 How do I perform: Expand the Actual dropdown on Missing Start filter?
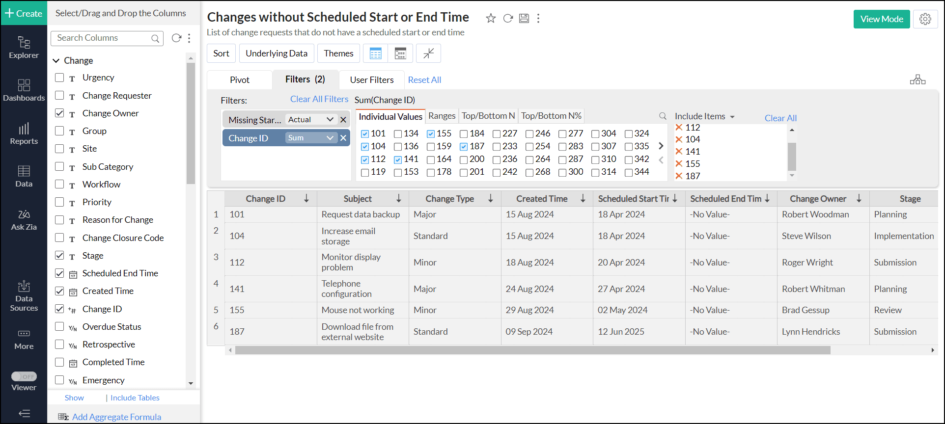pyautogui.click(x=330, y=120)
